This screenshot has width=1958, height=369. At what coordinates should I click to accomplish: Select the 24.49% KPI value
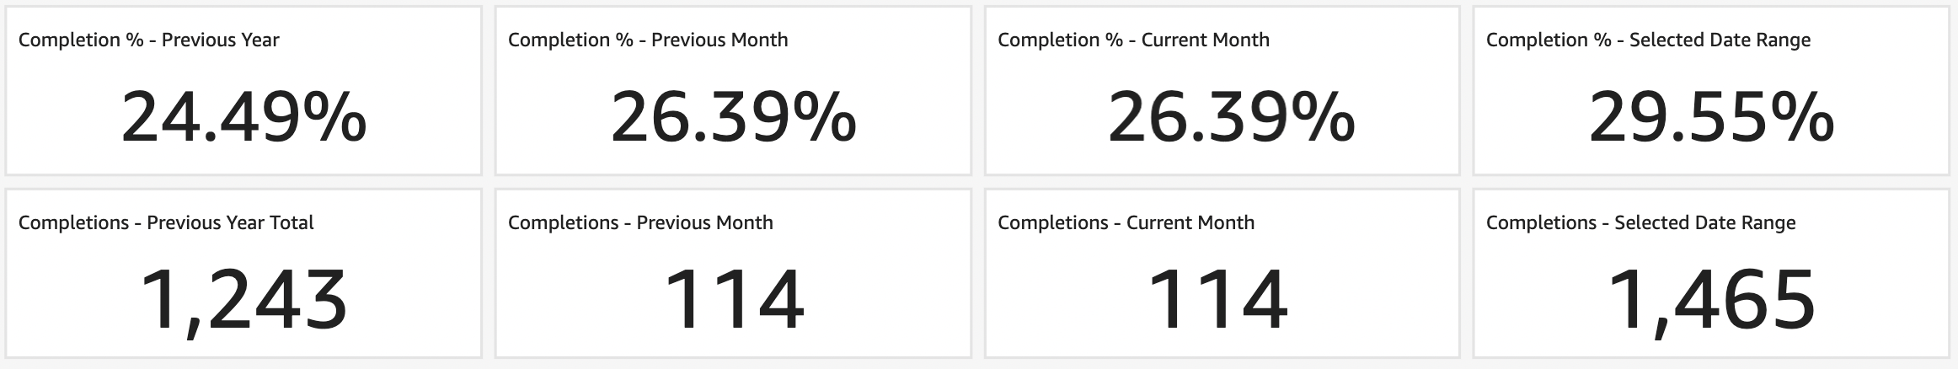pos(243,118)
